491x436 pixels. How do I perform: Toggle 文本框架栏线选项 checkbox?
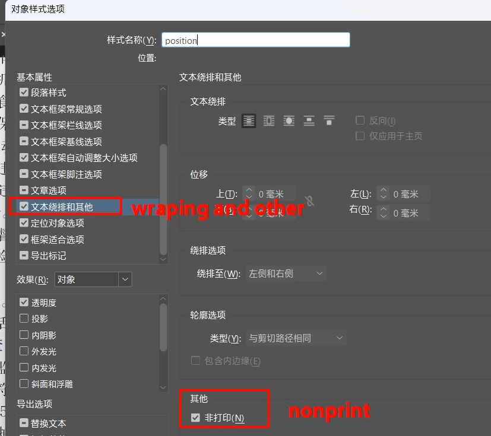click(x=24, y=125)
